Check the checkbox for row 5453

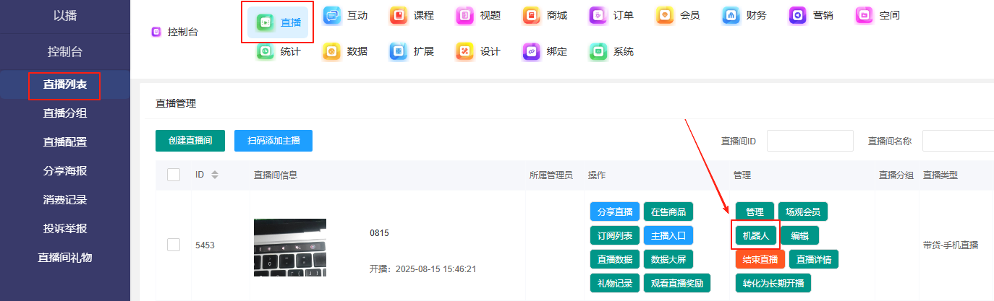(x=174, y=245)
